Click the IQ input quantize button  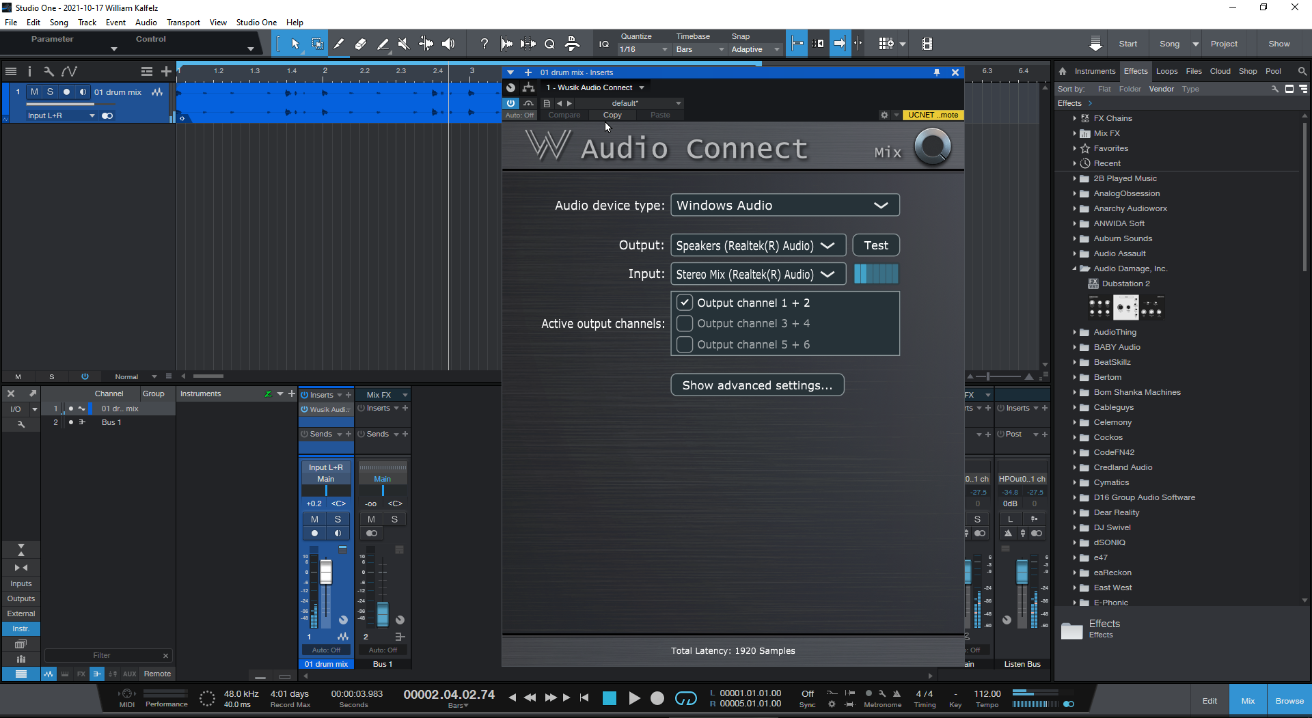pos(604,44)
